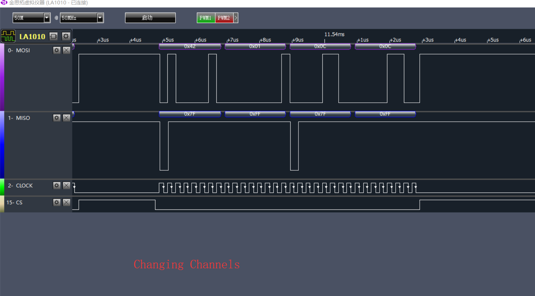Screen dimensions: 535x296
Task: Click the 0- MOSI channel label
Action: tap(19, 50)
